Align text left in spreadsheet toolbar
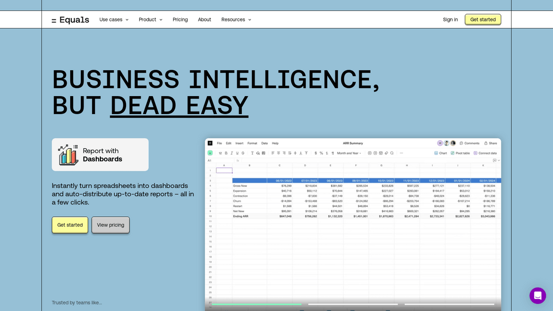Screen dimensions: 553x311 click(x=272, y=153)
